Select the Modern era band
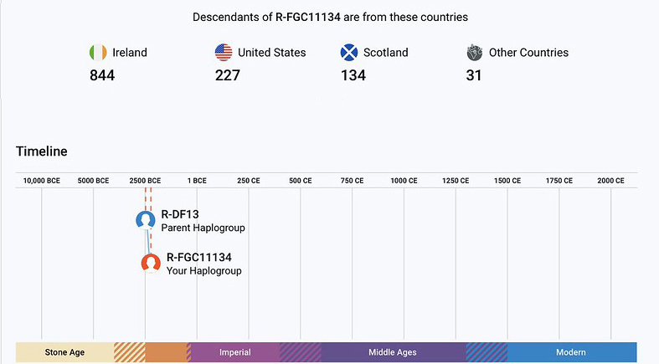 click(x=571, y=352)
